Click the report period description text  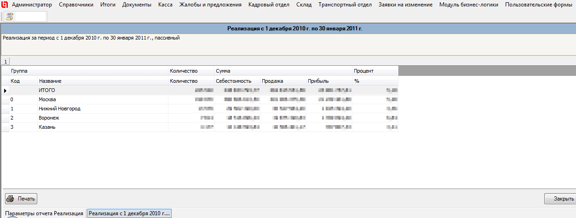(91, 38)
